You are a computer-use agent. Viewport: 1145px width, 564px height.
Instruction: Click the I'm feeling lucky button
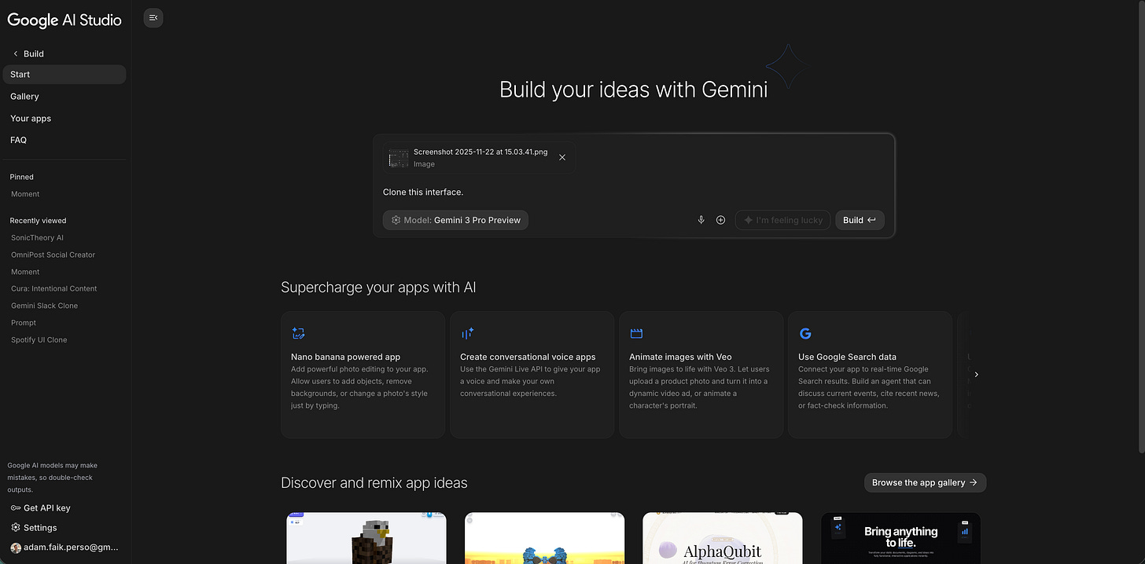pyautogui.click(x=782, y=220)
